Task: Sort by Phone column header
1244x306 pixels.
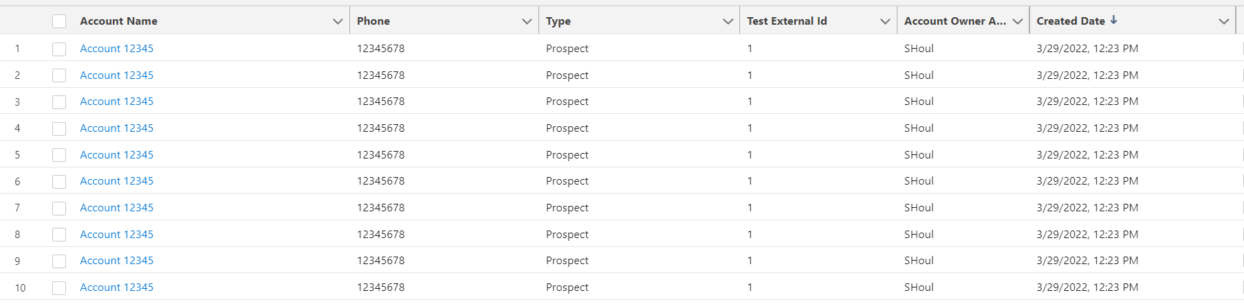Action: tap(373, 21)
